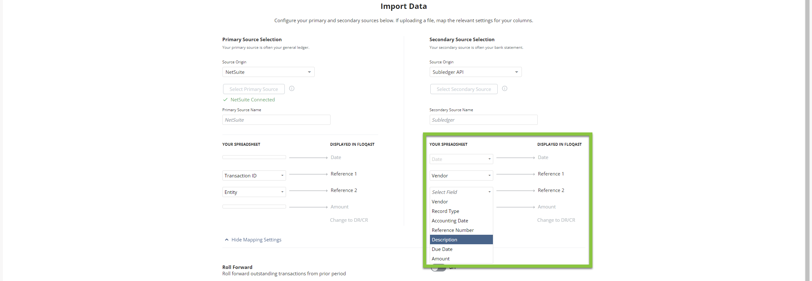Toggle the Roll Forward switch
Viewport: 812px width, 281px height.
tap(438, 268)
